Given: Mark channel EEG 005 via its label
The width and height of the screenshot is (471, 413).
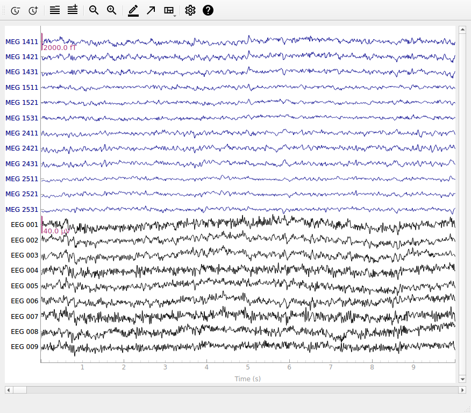Looking at the screenshot, I should [25, 286].
